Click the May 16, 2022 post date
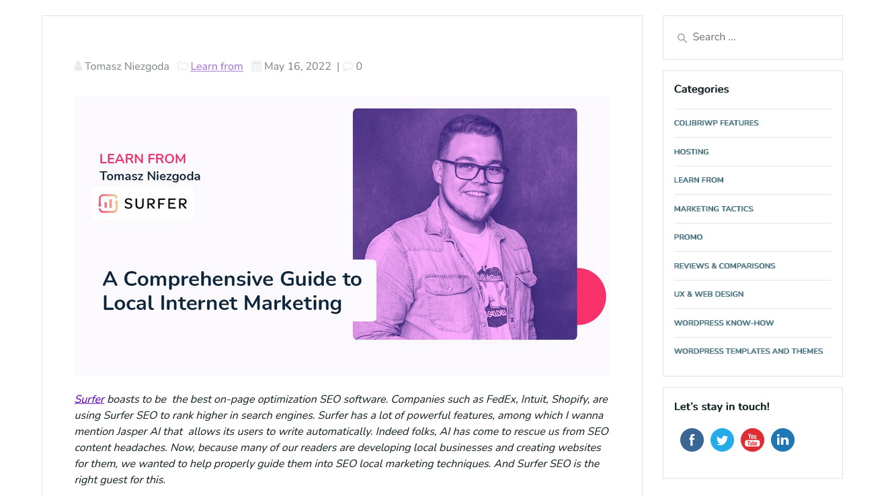 coord(298,66)
